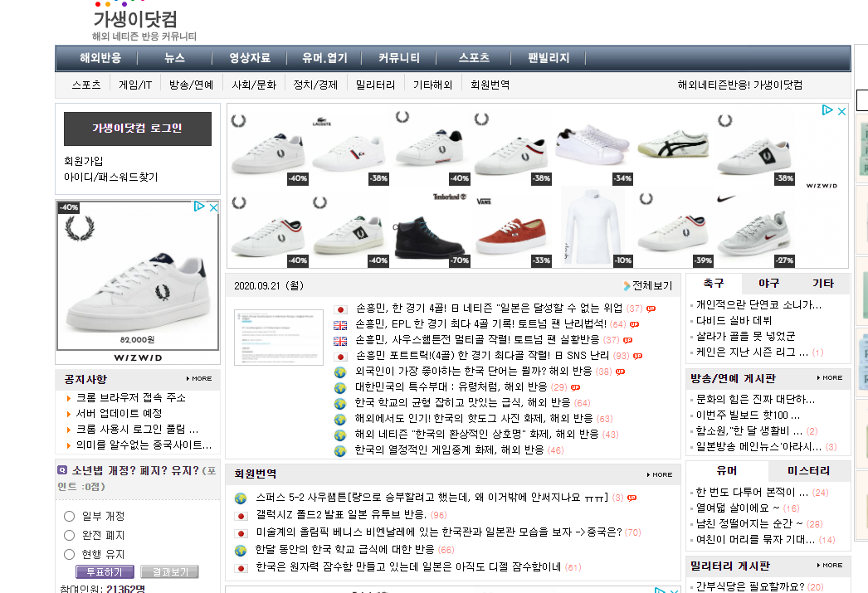This screenshot has width=868, height=593.
Task: Click the 결과보기 results button
Action: pos(170,571)
